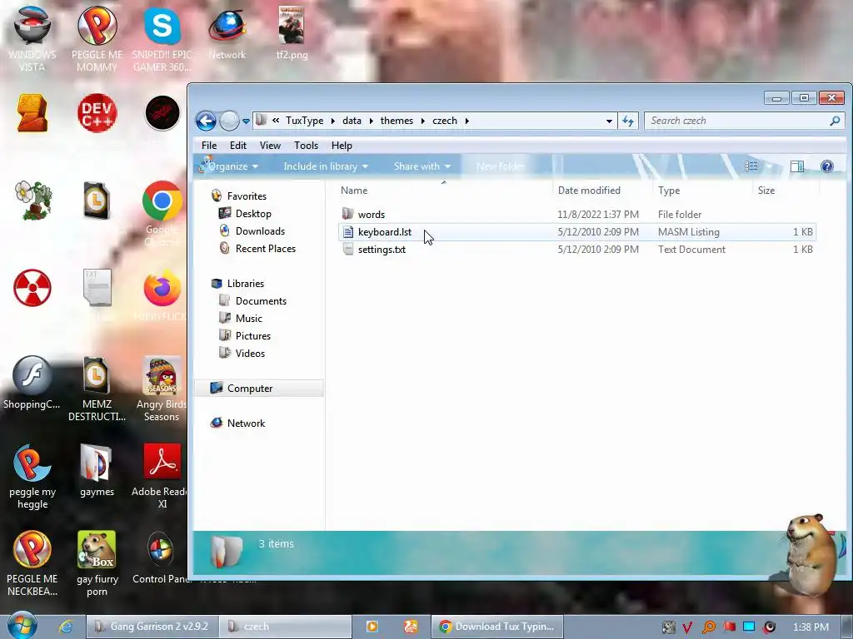Open the File menu

click(x=209, y=145)
